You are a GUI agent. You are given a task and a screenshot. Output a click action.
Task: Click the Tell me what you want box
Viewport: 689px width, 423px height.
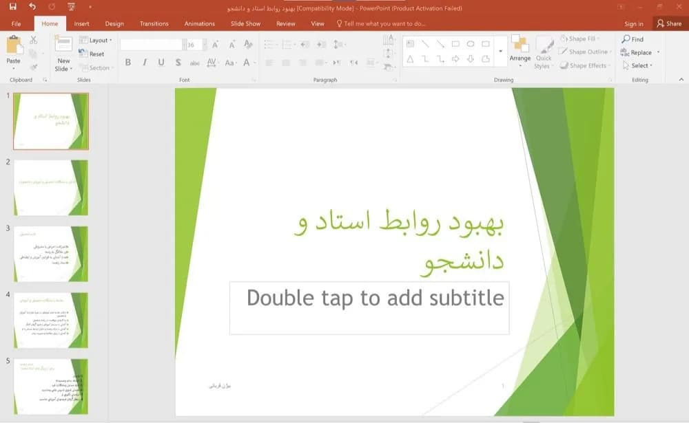click(381, 23)
